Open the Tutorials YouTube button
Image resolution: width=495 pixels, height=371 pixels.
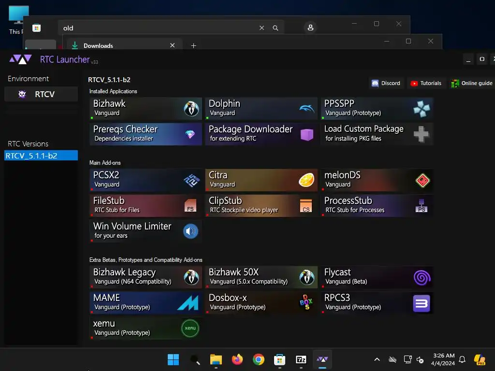click(x=426, y=83)
